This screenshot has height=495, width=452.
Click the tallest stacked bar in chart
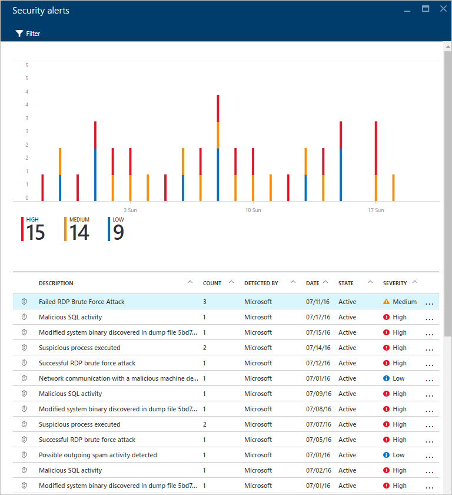(218, 147)
